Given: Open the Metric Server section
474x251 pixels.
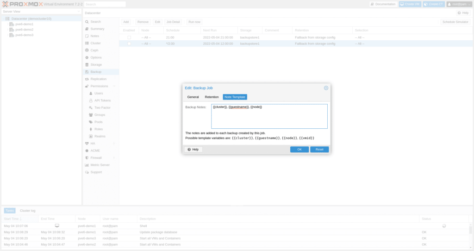Looking at the screenshot, I should click(100, 165).
